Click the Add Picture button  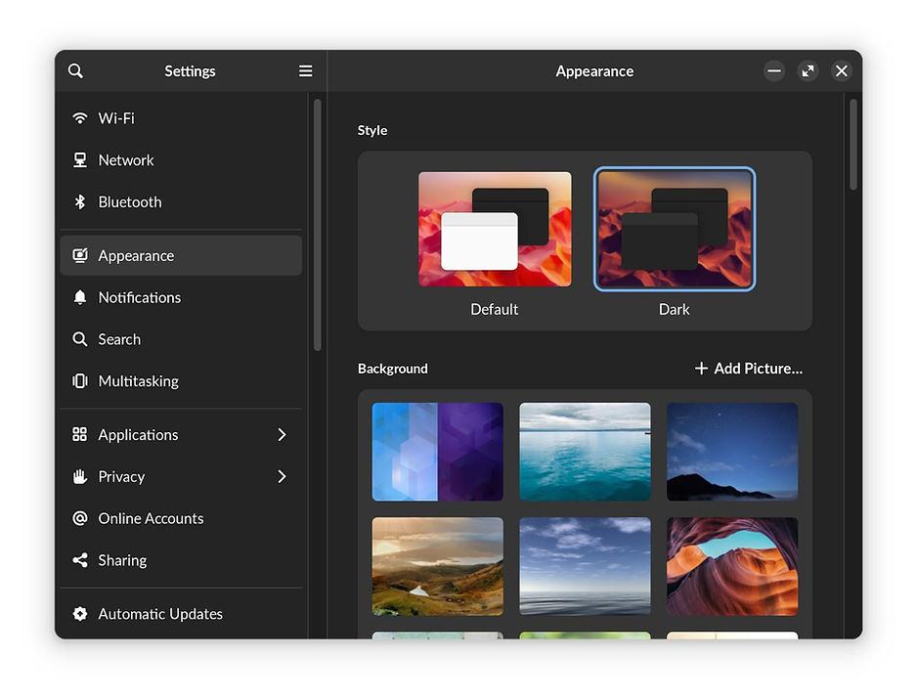(748, 369)
